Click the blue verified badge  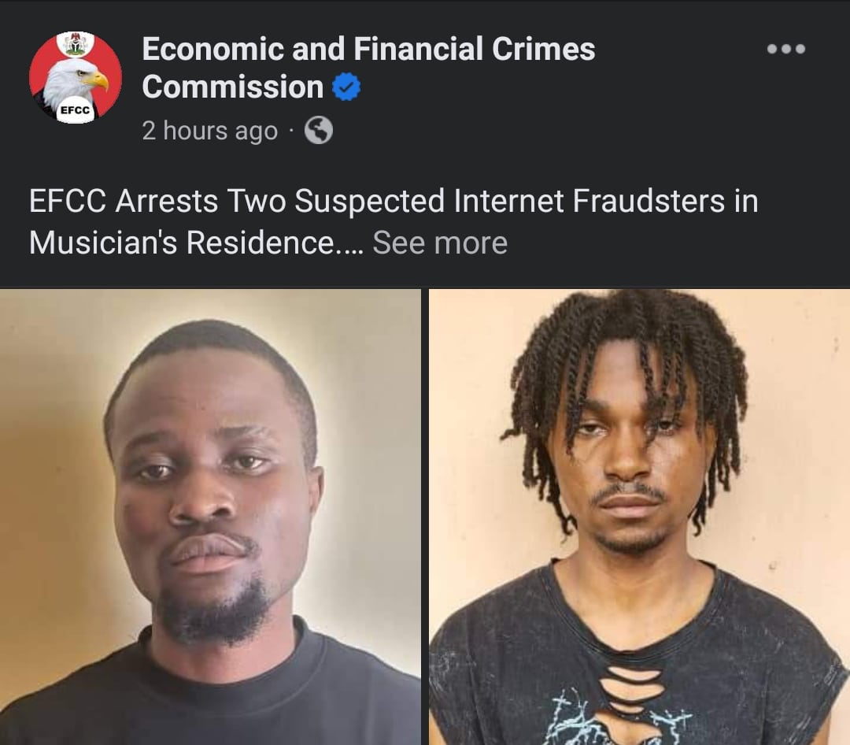click(x=346, y=87)
